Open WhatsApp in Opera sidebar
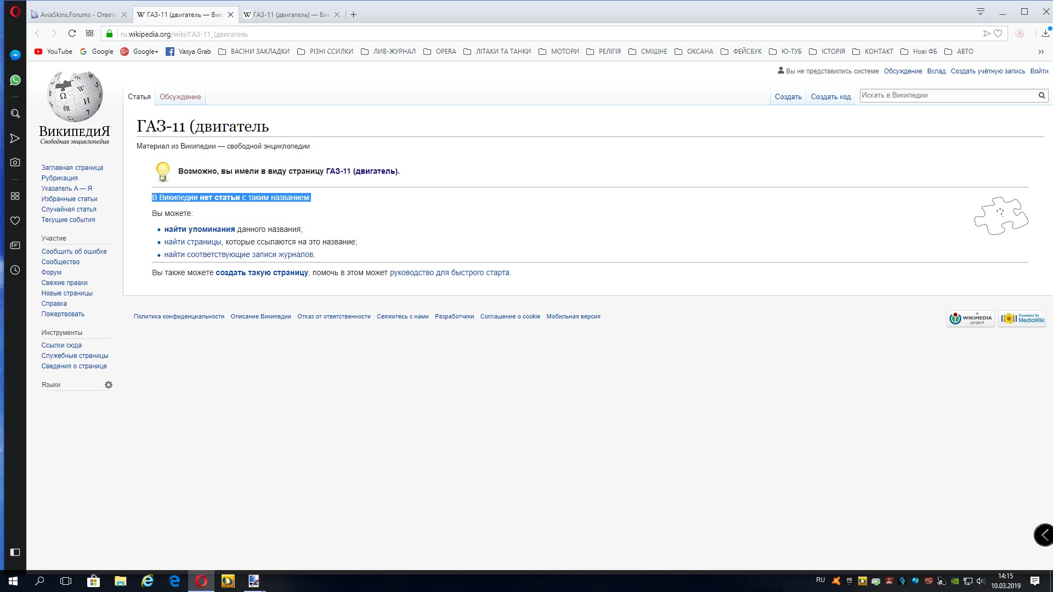This screenshot has width=1053, height=592. [x=15, y=80]
